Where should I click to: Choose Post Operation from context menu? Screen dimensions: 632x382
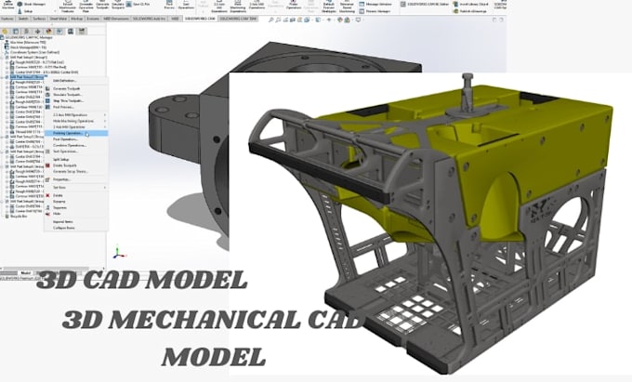[x=76, y=139]
